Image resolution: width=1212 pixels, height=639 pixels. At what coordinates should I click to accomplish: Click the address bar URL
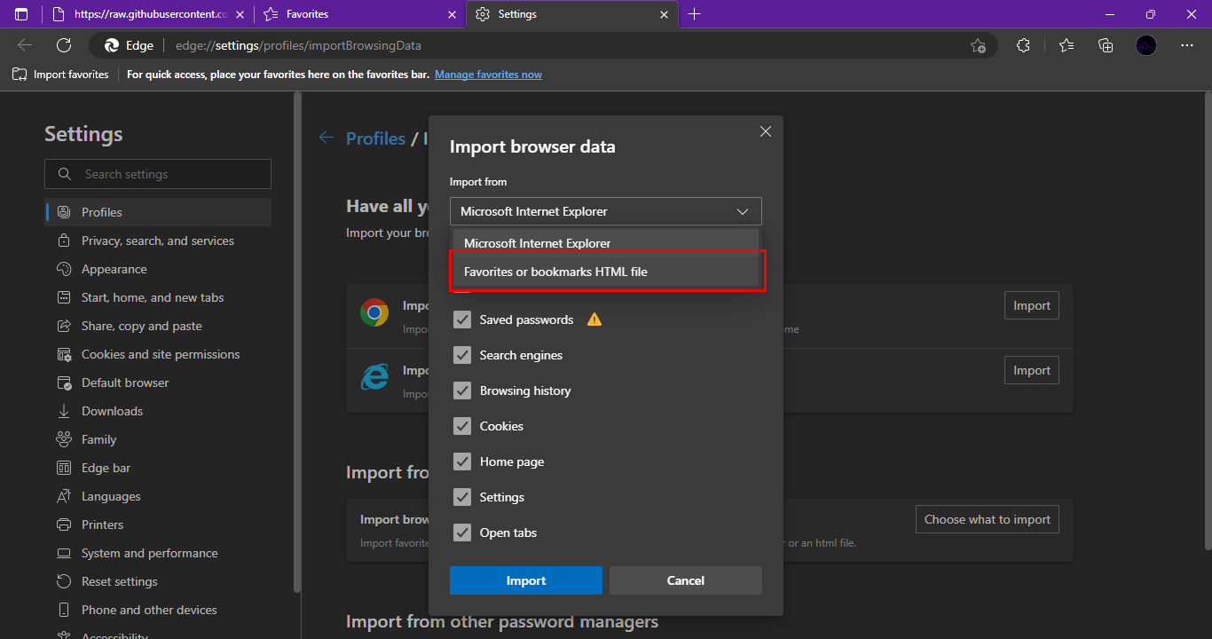pos(298,45)
